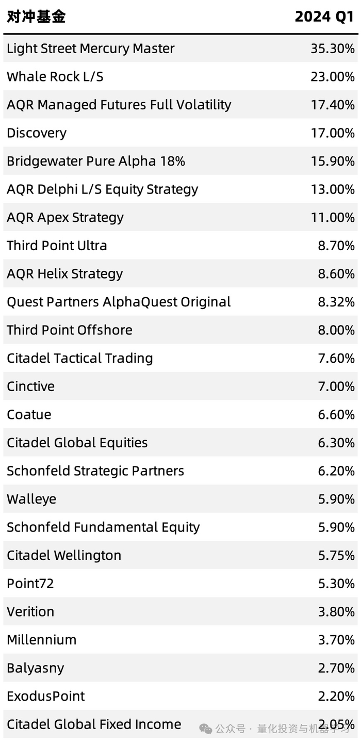
Task: Click the WeChat logo in the watermark
Action: click(x=206, y=729)
